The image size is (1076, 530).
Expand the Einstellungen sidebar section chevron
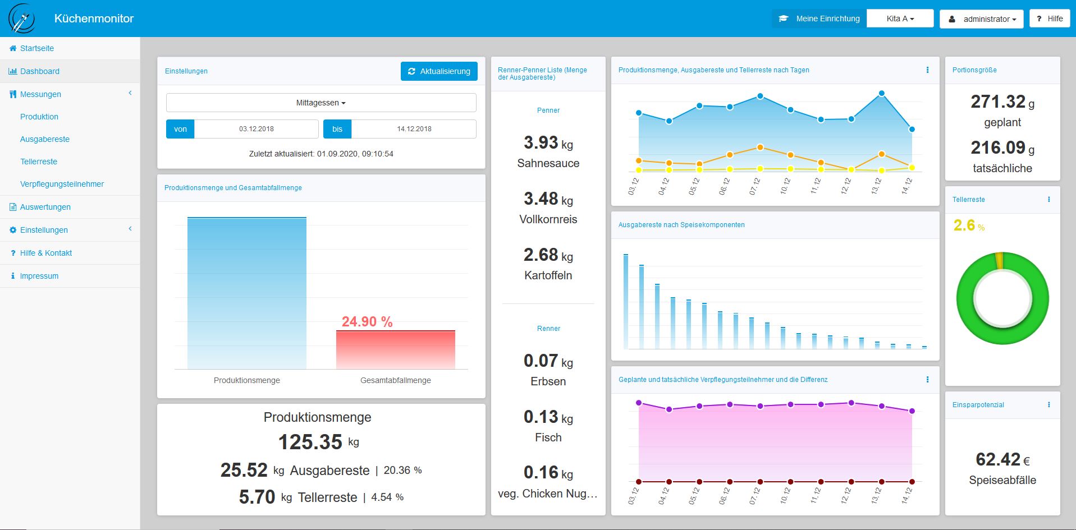pos(130,229)
